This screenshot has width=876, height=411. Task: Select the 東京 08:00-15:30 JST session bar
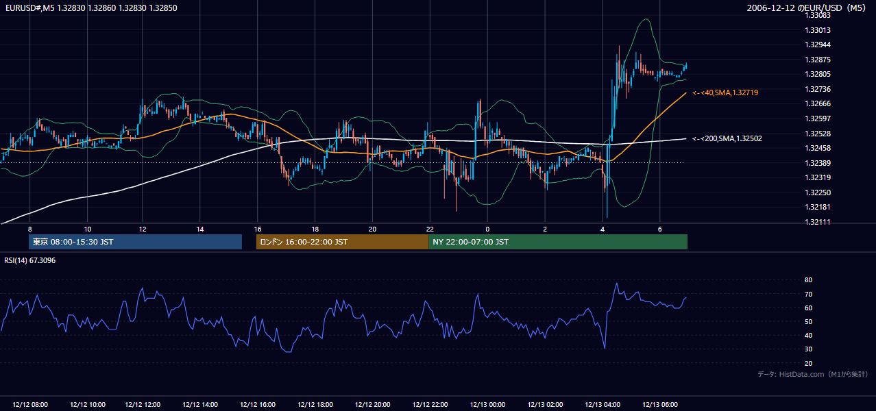136,242
